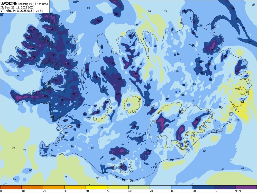Click the 'IT: Sun. 23. 11. 2025 00Z' line
The image size is (257, 193).
coord(16,7)
